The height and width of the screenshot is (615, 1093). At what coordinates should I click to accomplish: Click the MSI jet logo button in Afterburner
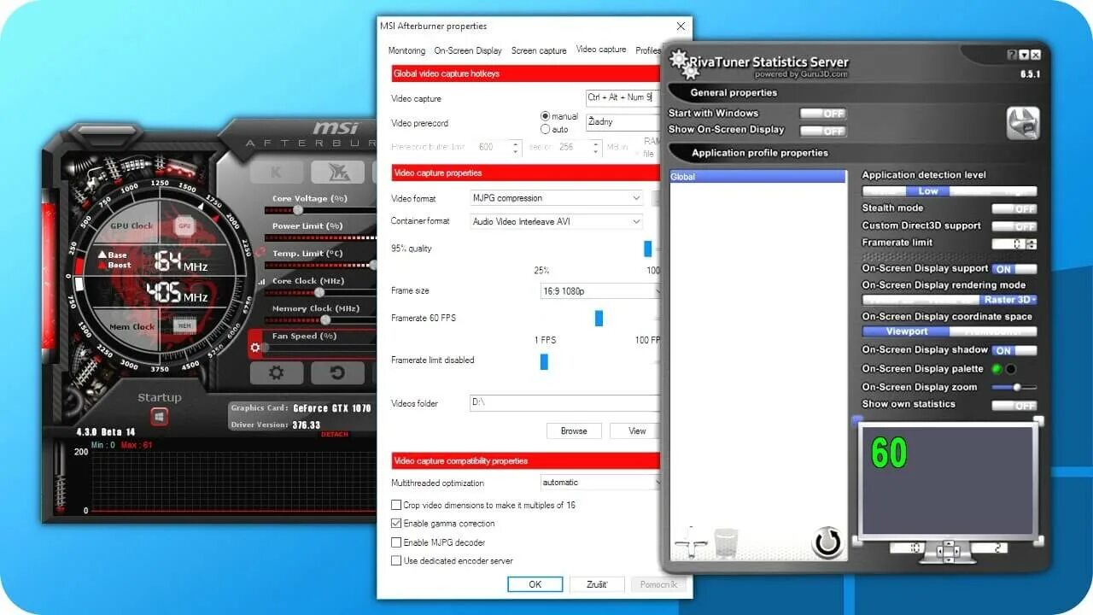337,172
